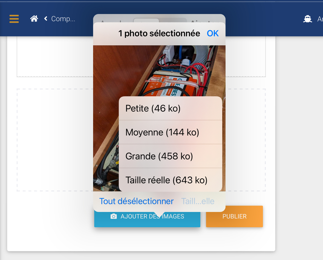Open the truncated "Comp..." breadcrumb link

click(x=63, y=19)
